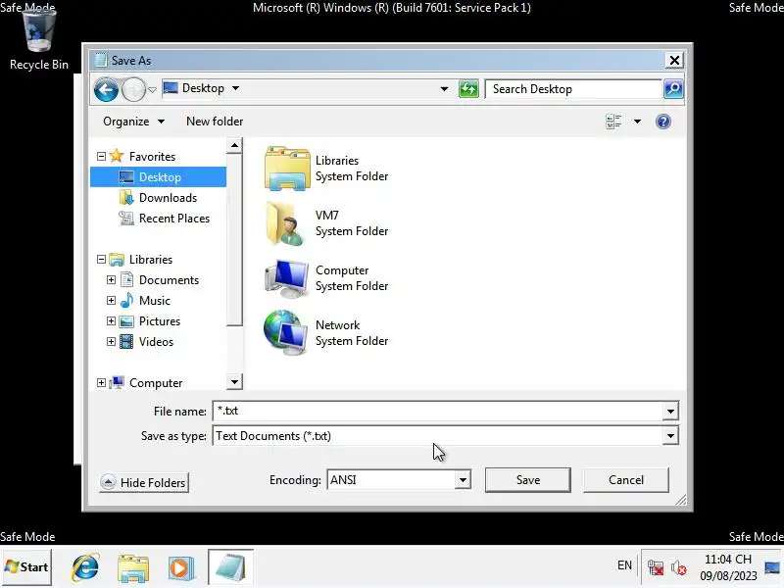Click the EN language indicator
This screenshot has height=588, width=784.
624,565
